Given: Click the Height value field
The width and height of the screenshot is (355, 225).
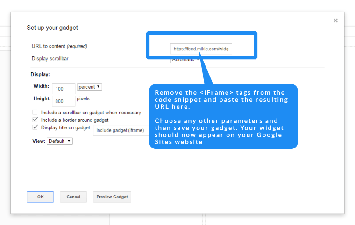Looking at the screenshot, I should coord(64,101).
